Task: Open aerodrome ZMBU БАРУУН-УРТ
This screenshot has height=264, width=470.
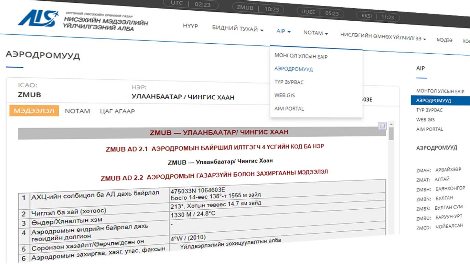Action: coord(440,217)
